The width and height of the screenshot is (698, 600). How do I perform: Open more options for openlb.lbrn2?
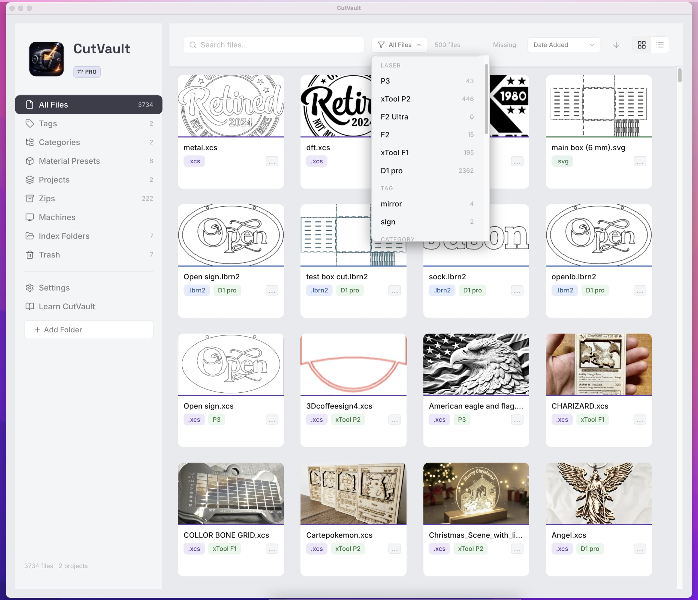point(640,290)
